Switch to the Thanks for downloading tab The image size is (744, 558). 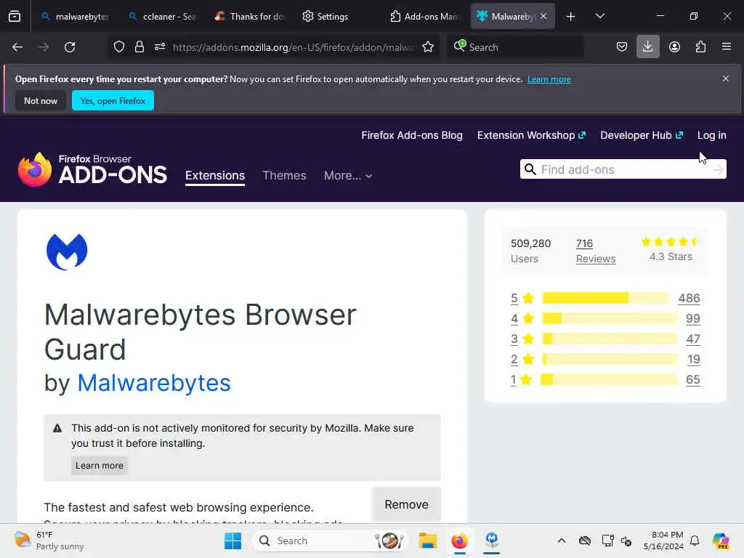[x=250, y=17]
